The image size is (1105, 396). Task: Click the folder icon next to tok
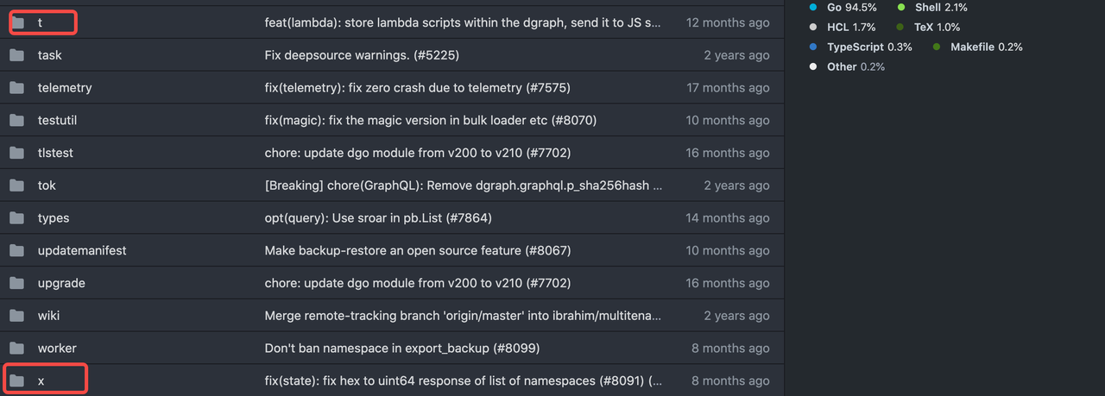pos(16,185)
